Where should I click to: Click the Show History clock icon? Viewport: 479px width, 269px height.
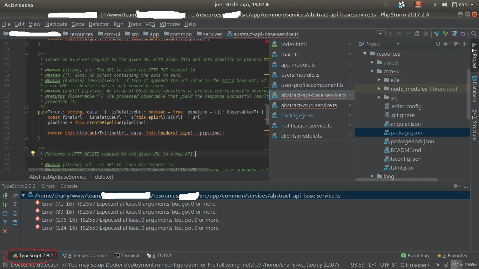point(454,34)
